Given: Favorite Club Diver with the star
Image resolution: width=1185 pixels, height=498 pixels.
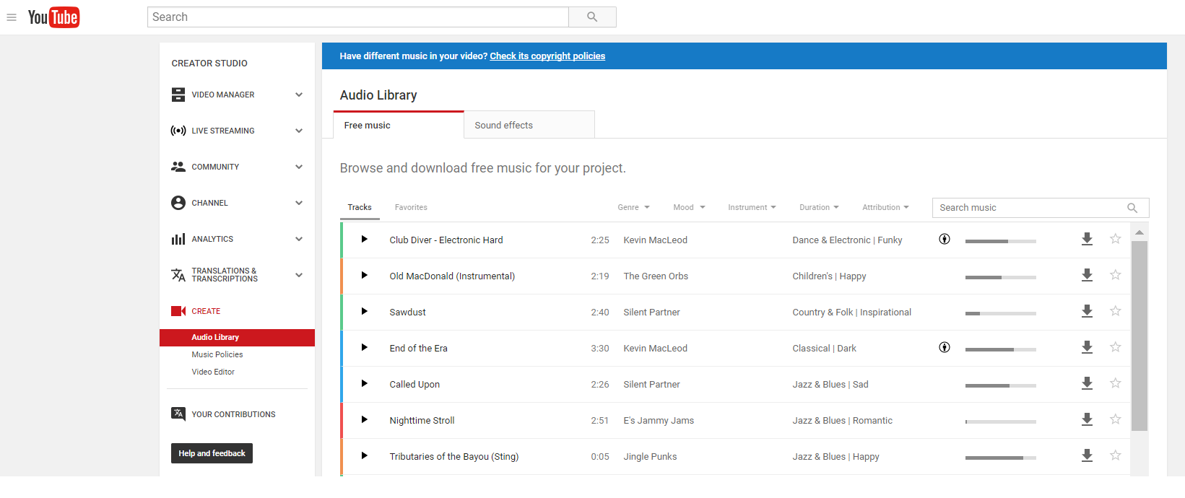Looking at the screenshot, I should coord(1116,239).
